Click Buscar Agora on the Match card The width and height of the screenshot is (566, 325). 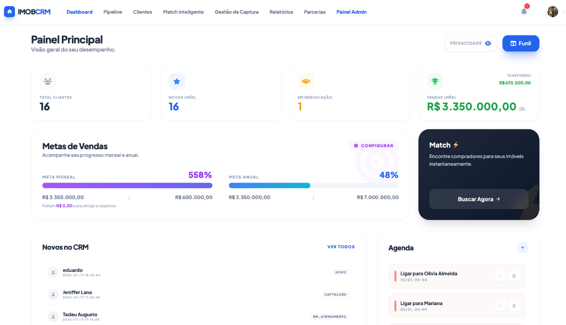point(479,199)
